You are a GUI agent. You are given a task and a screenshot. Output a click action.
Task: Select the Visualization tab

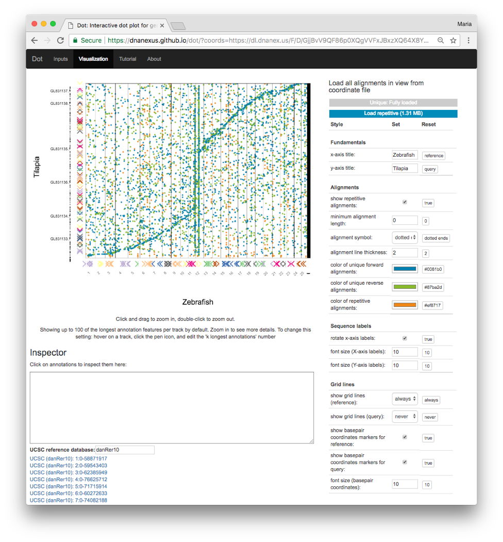point(93,59)
